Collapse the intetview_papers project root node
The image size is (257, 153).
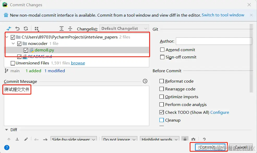(x=7, y=37)
